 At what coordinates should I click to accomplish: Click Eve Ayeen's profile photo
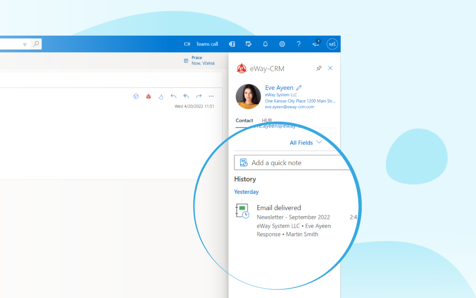click(248, 96)
